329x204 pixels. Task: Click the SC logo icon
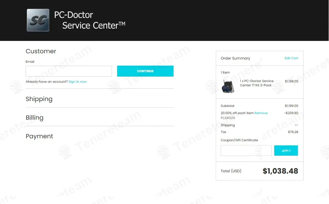tap(38, 20)
